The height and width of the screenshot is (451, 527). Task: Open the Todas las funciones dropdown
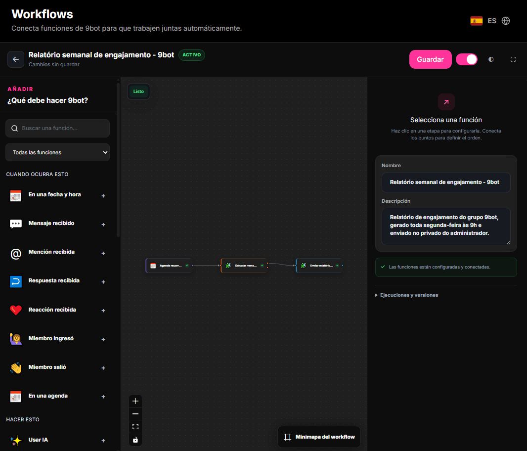click(x=57, y=152)
